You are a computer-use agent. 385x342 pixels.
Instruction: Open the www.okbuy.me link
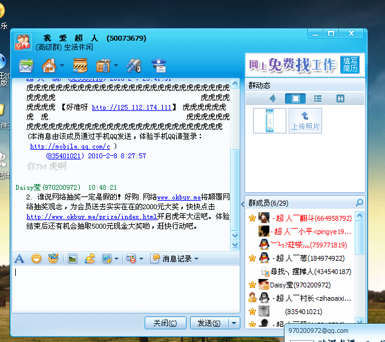[x=179, y=197]
